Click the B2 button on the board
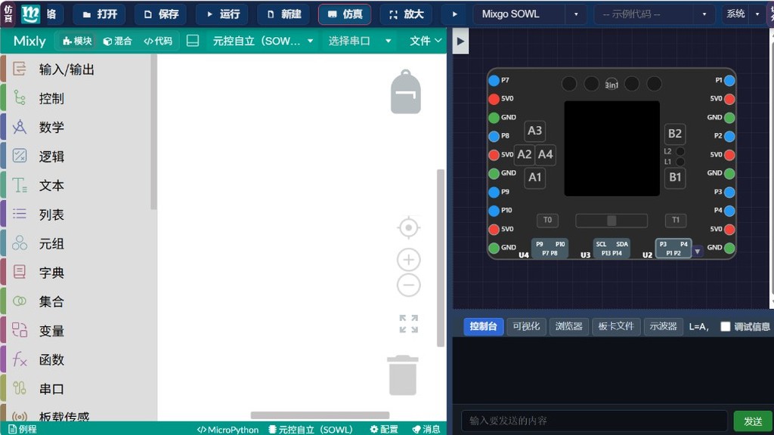 675,134
